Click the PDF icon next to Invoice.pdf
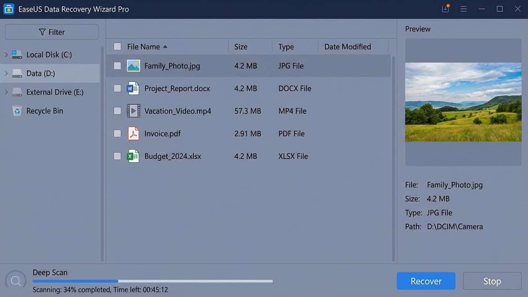Viewport: 528px width, 297px height. click(133, 134)
